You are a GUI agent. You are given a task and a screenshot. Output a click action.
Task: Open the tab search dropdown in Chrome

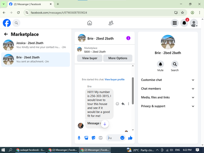[4, 4]
